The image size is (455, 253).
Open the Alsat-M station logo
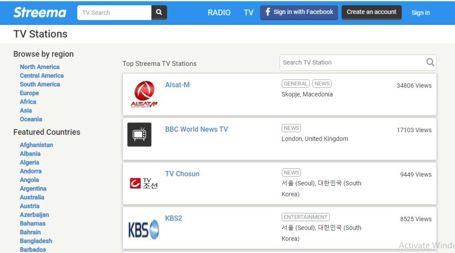(144, 94)
